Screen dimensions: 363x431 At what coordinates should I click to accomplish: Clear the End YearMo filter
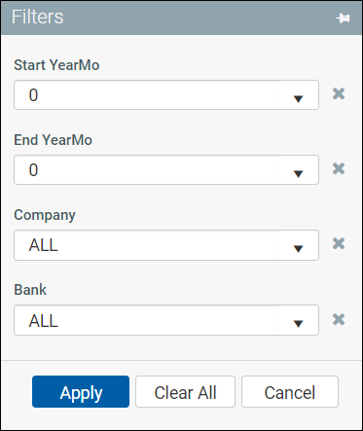[x=339, y=168]
